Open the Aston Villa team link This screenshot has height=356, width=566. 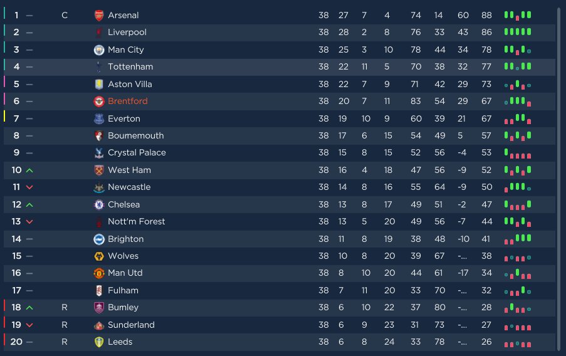(130, 84)
